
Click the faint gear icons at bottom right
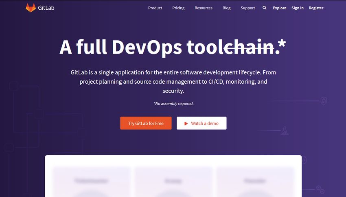coord(320,189)
